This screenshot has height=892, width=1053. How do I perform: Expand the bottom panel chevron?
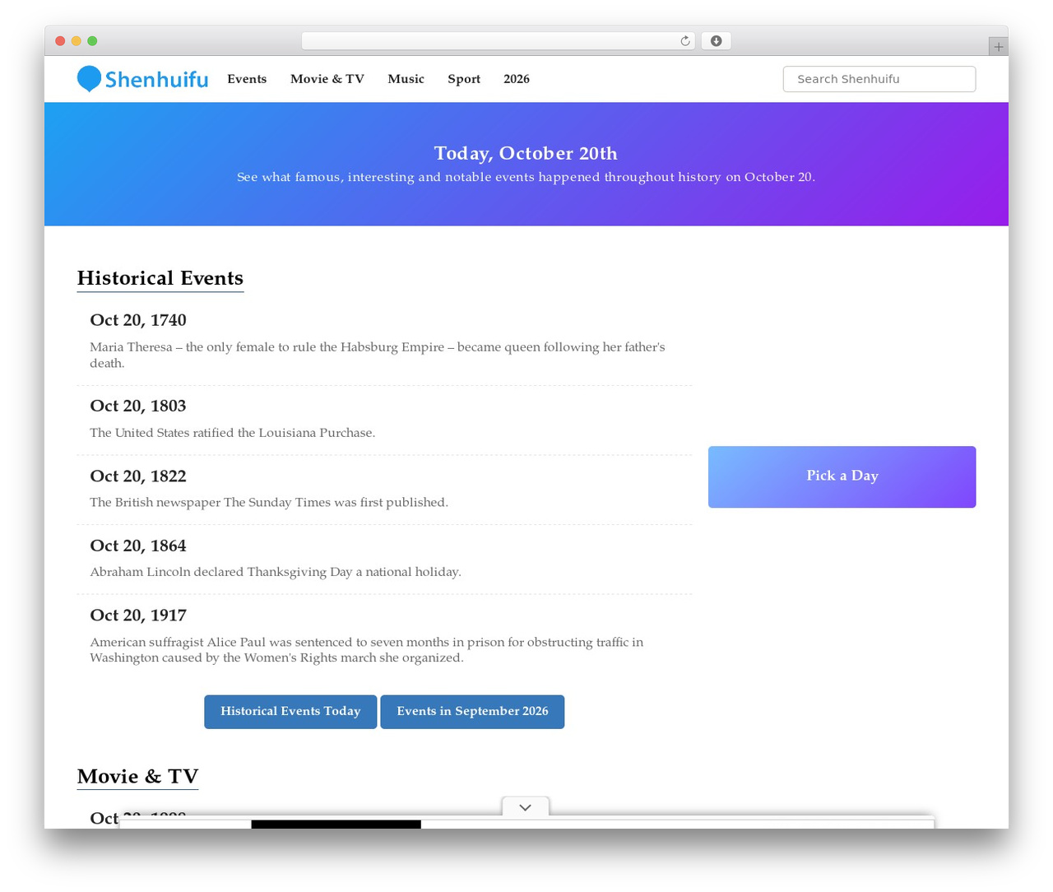coord(526,807)
